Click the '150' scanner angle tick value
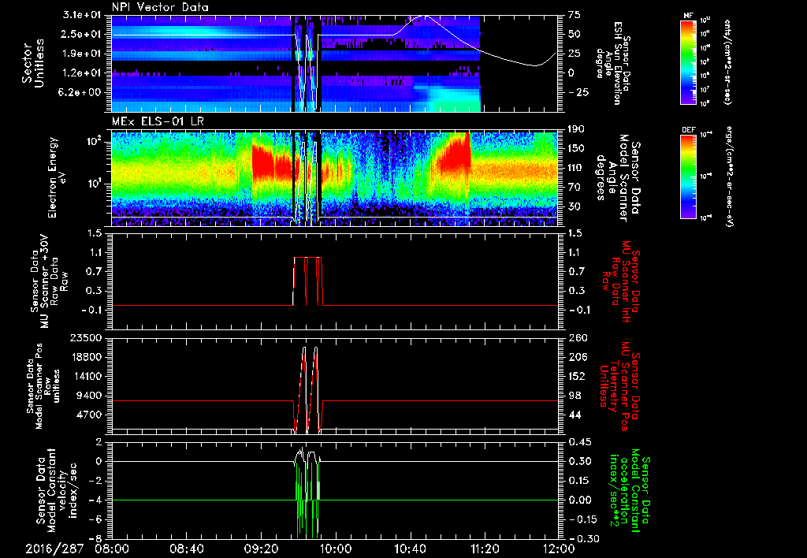 [576, 148]
